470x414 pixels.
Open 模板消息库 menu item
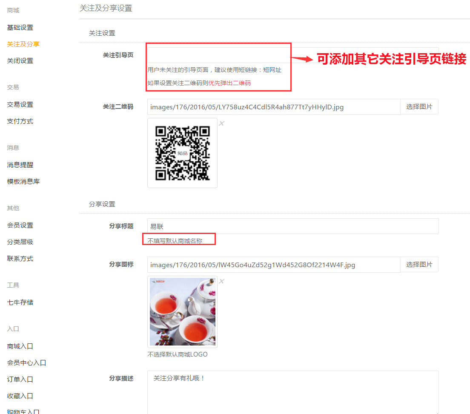point(23,182)
